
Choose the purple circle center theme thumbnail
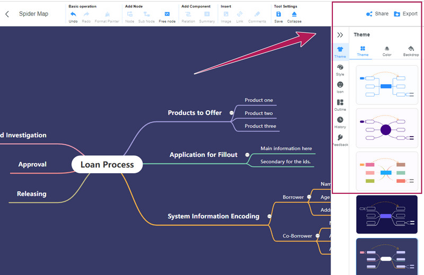coord(386,129)
